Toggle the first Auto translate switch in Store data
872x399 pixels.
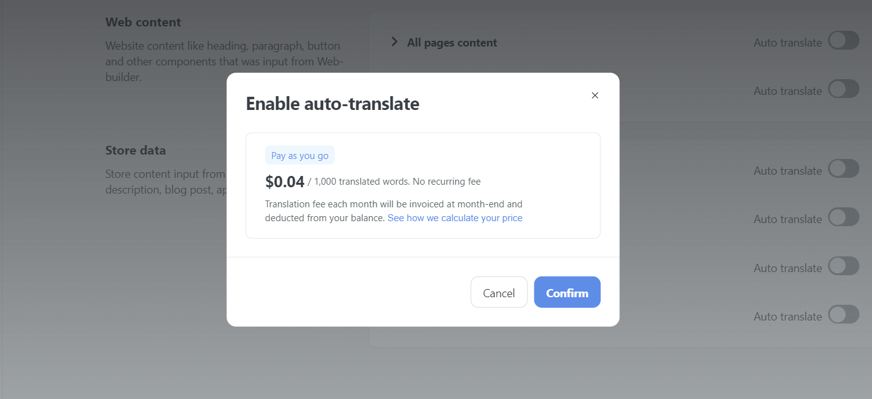844,169
